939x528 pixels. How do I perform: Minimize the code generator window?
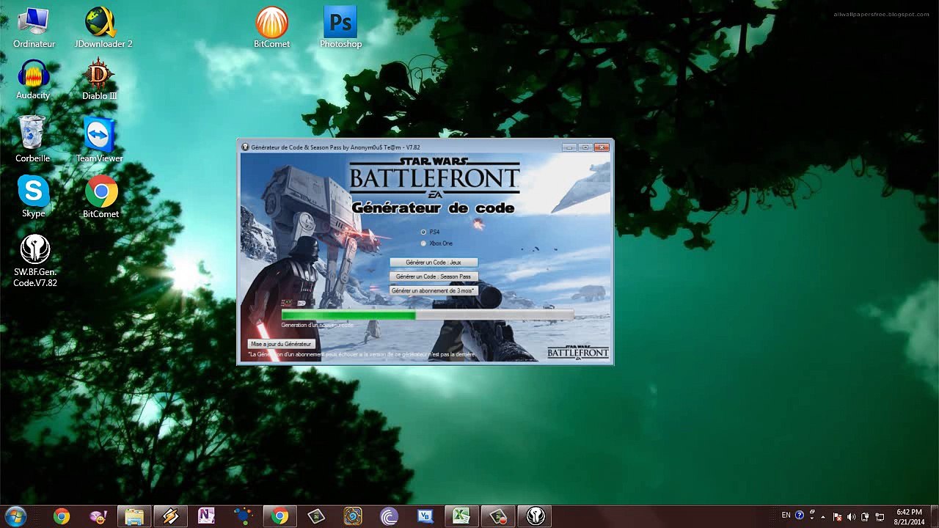(x=569, y=147)
